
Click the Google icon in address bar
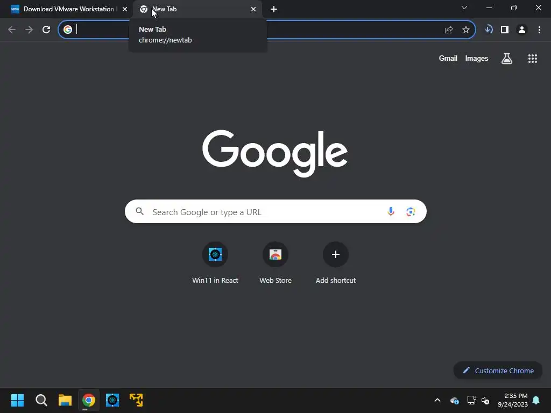coord(68,30)
